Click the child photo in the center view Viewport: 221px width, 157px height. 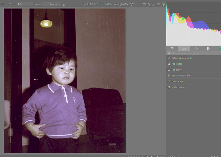[x=65, y=81]
